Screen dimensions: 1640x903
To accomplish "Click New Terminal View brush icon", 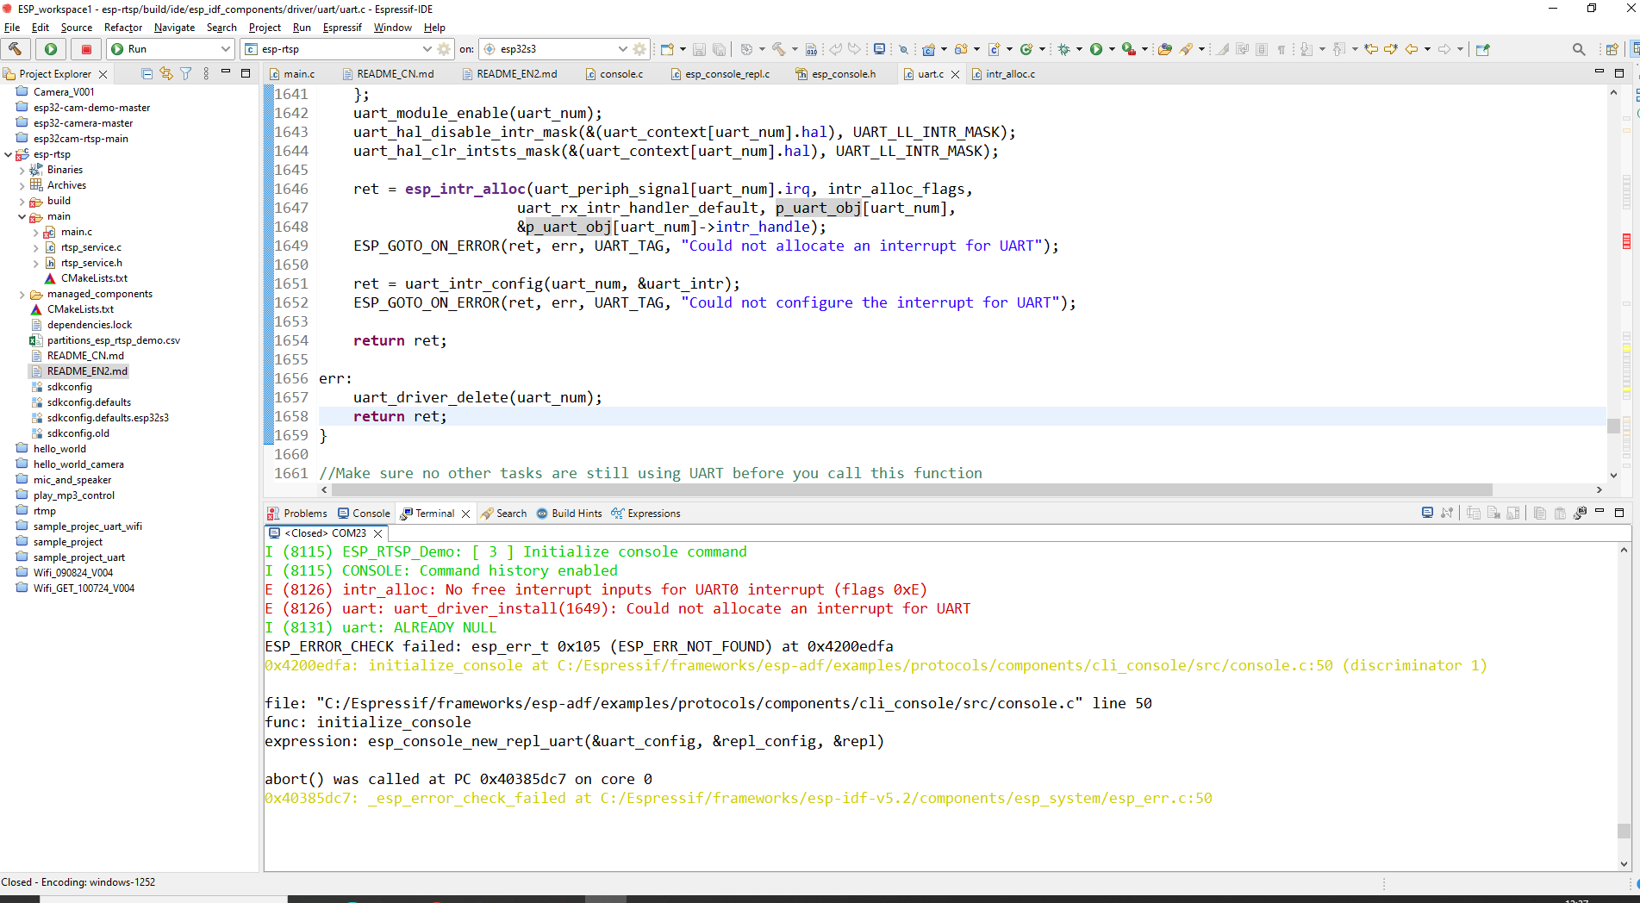I will click(x=1581, y=513).
